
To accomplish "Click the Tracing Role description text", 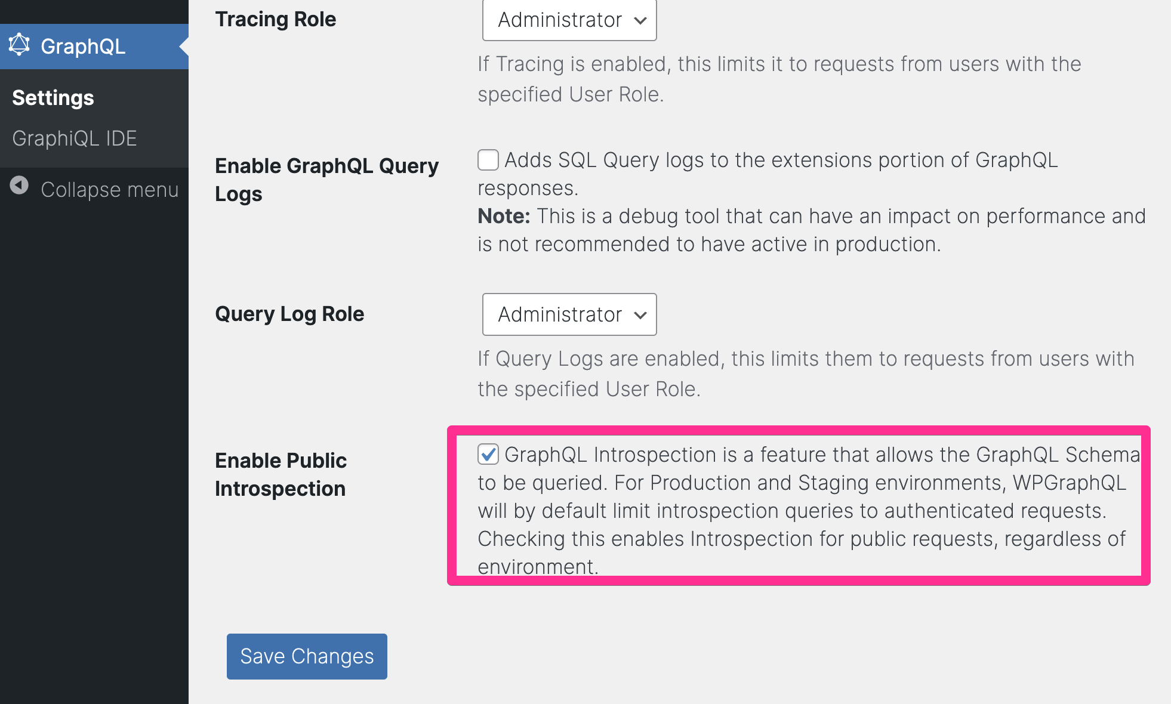I will tap(779, 79).
